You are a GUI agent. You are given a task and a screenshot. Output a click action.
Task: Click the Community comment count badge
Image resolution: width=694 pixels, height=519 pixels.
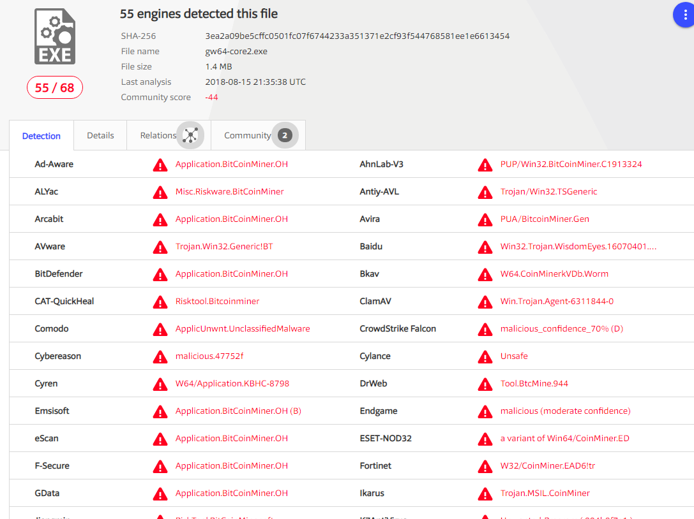click(x=285, y=135)
